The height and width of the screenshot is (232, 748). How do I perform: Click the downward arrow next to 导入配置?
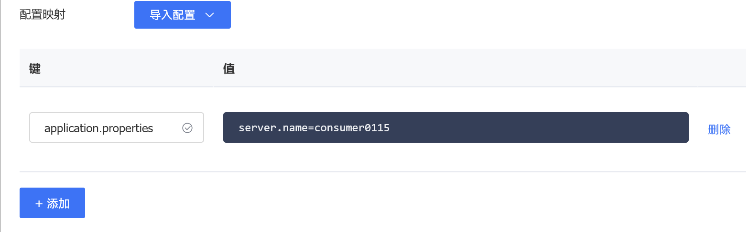pos(209,15)
